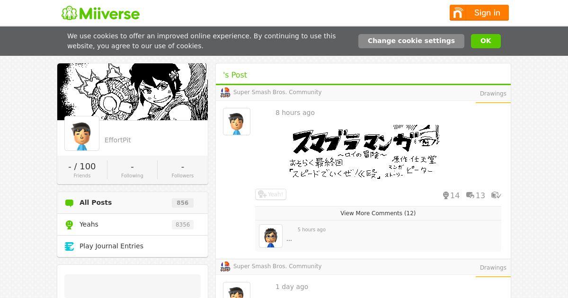Click the Nintendo Network icon on Sign in
This screenshot has height=298, width=568.
coord(458,13)
